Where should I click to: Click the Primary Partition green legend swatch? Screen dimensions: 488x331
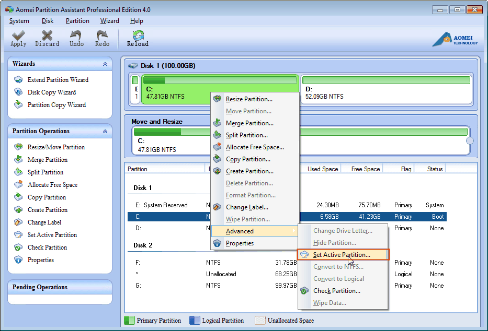coord(129,320)
